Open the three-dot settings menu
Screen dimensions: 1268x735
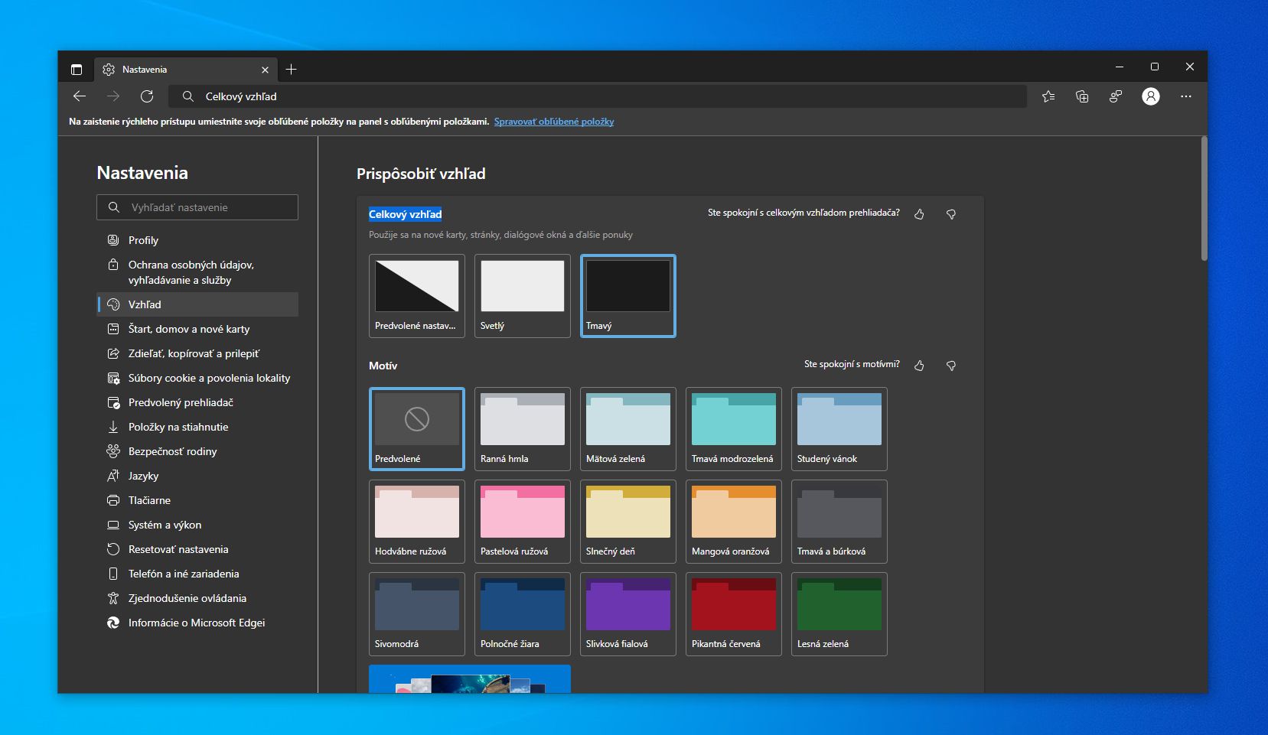pyautogui.click(x=1186, y=96)
